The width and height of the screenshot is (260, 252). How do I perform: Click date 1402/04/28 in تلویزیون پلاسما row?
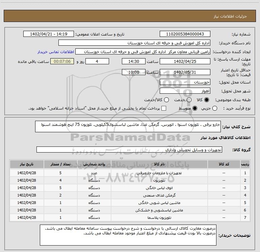[x=27, y=217]
